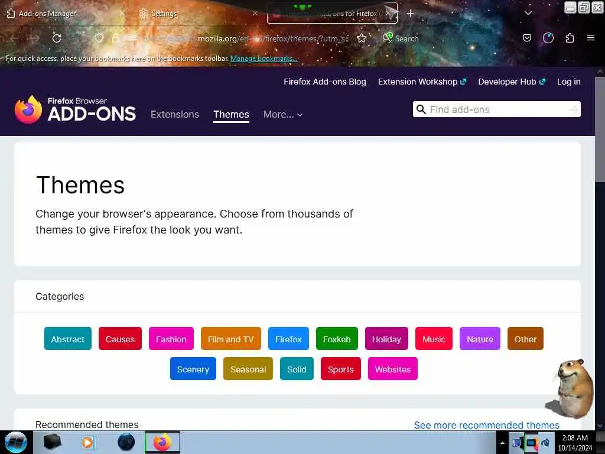Open See more recommended themes

(x=487, y=425)
